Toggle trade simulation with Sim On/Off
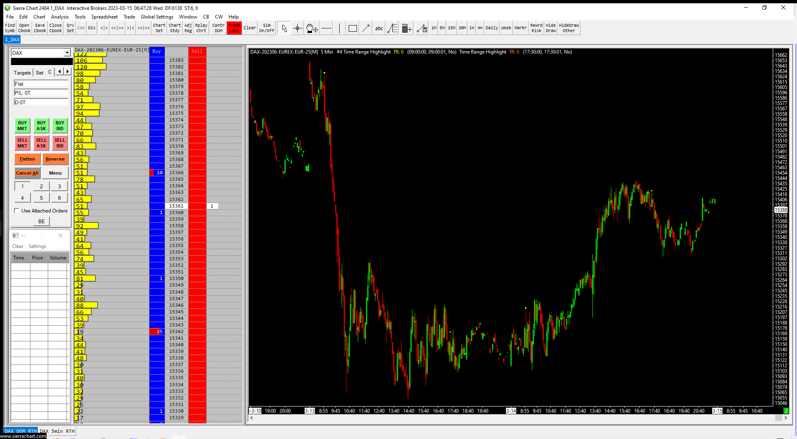Screen dimensions: 797x439 coord(267,28)
